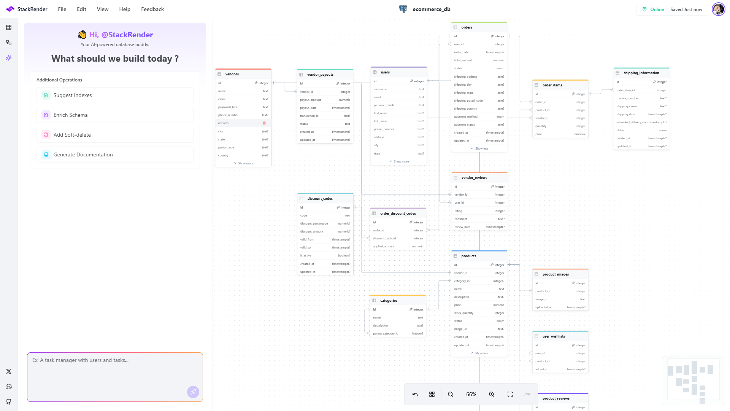
Task: Open the Discord community icon
Action: 9,387
